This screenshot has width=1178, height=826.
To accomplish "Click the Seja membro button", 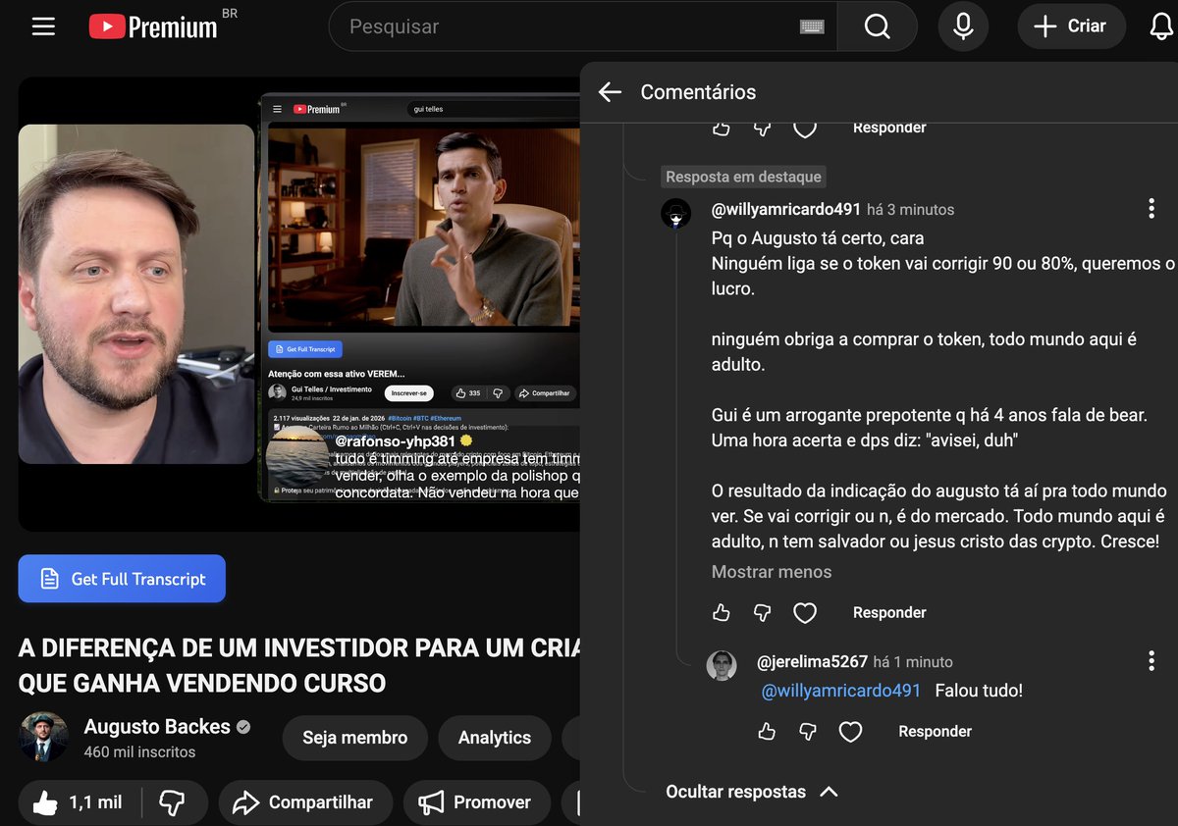I will pyautogui.click(x=354, y=738).
